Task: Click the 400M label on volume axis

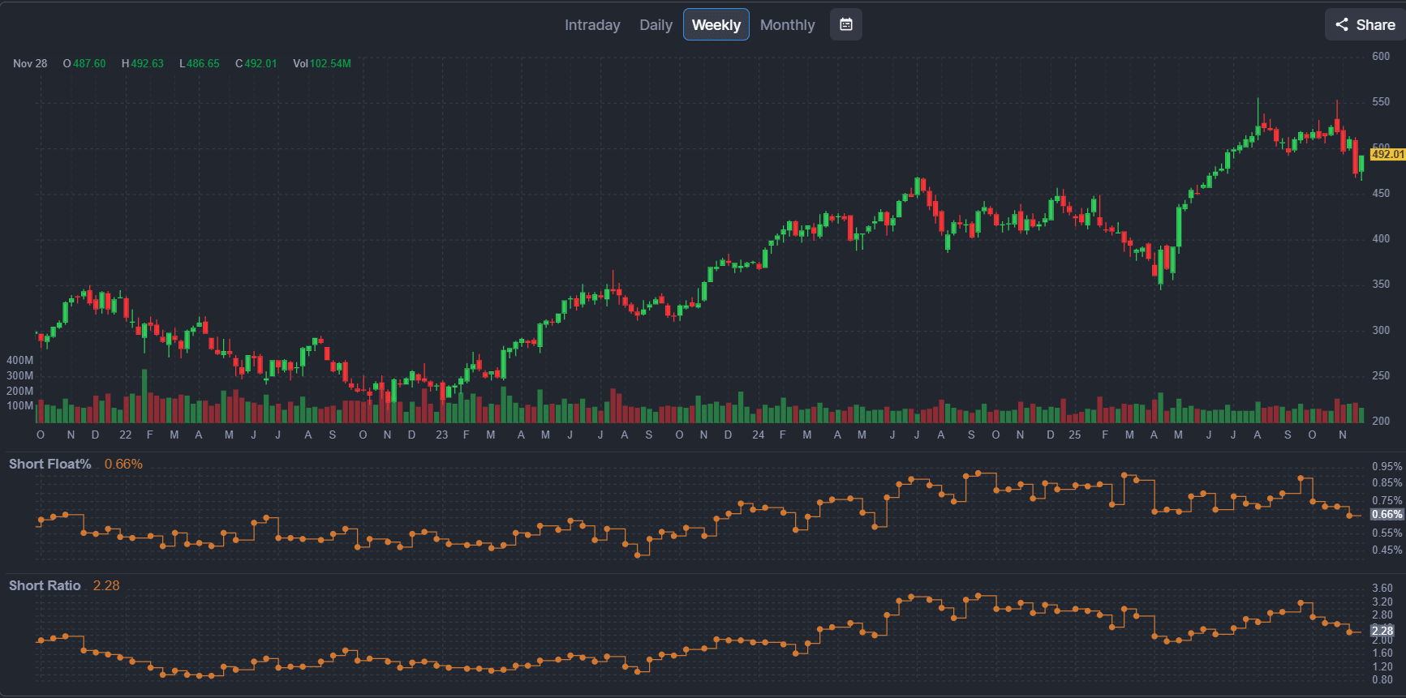Action: (x=20, y=360)
